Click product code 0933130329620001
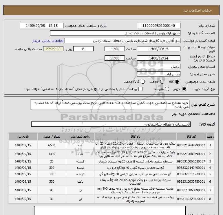The height and width of the screenshot is (215, 223). point(191,199)
